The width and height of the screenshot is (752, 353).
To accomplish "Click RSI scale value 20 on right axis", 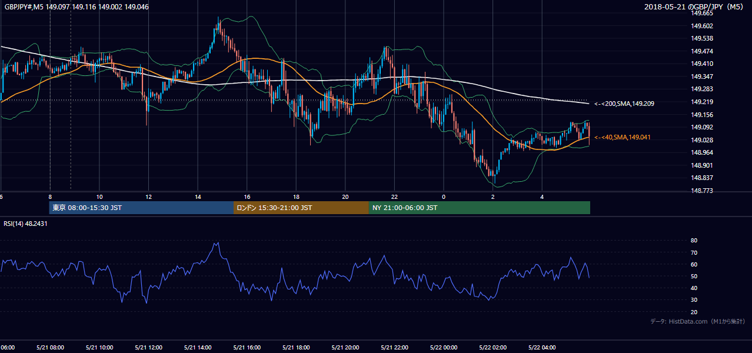I will coord(694,312).
